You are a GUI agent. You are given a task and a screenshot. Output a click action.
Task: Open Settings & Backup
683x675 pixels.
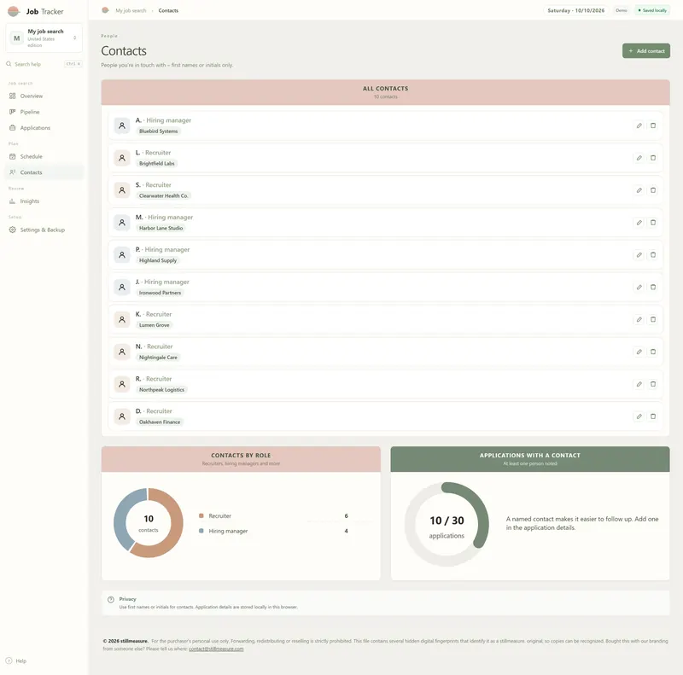tap(44, 230)
